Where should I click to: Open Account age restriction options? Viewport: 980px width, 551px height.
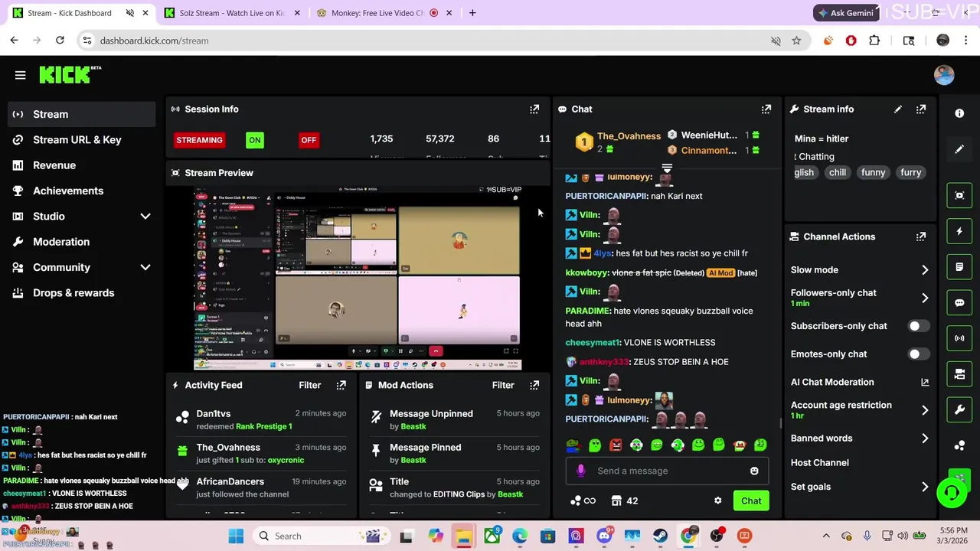point(860,410)
